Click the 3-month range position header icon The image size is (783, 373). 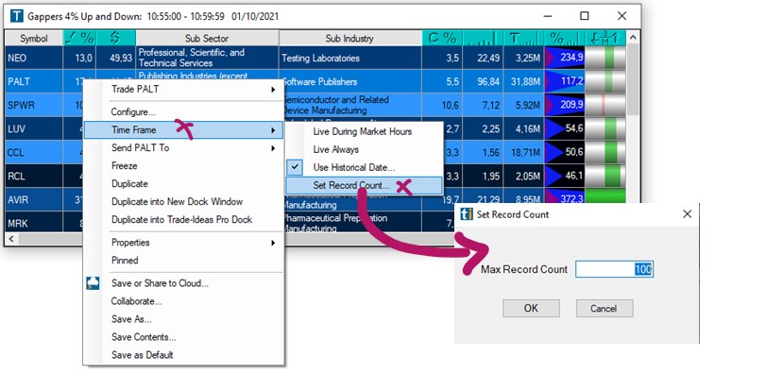pos(604,38)
